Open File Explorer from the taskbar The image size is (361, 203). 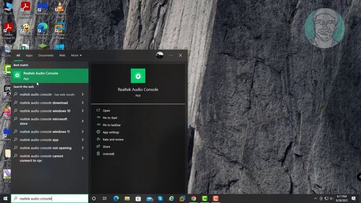tap(127, 198)
